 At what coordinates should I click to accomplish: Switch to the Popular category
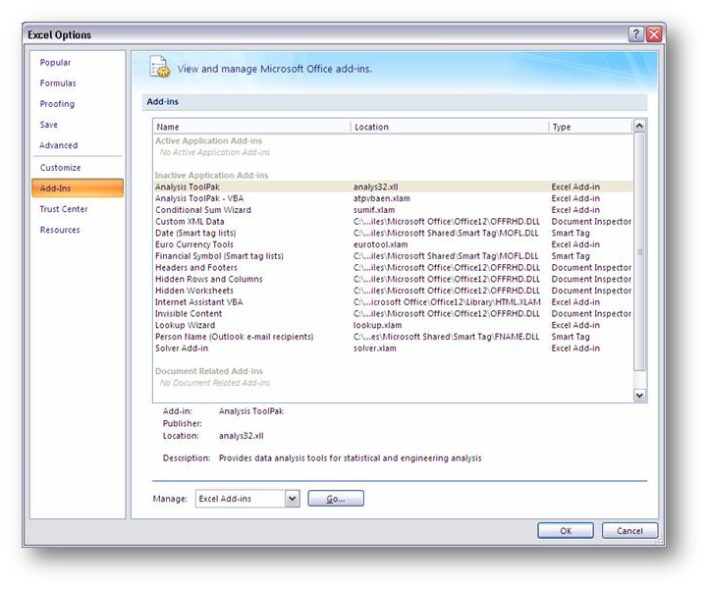55,63
